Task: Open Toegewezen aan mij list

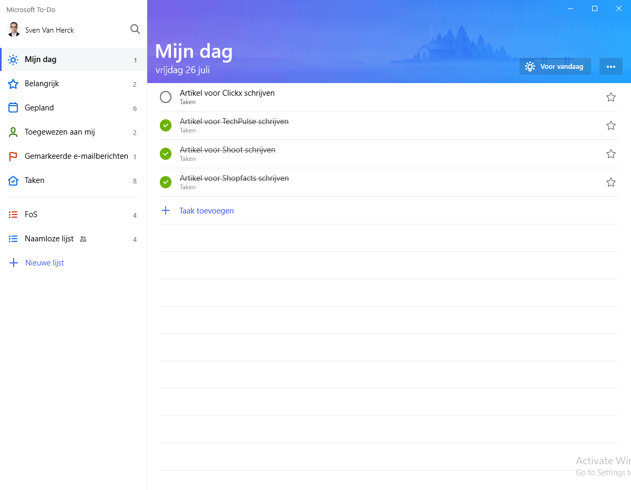Action: click(x=74, y=132)
